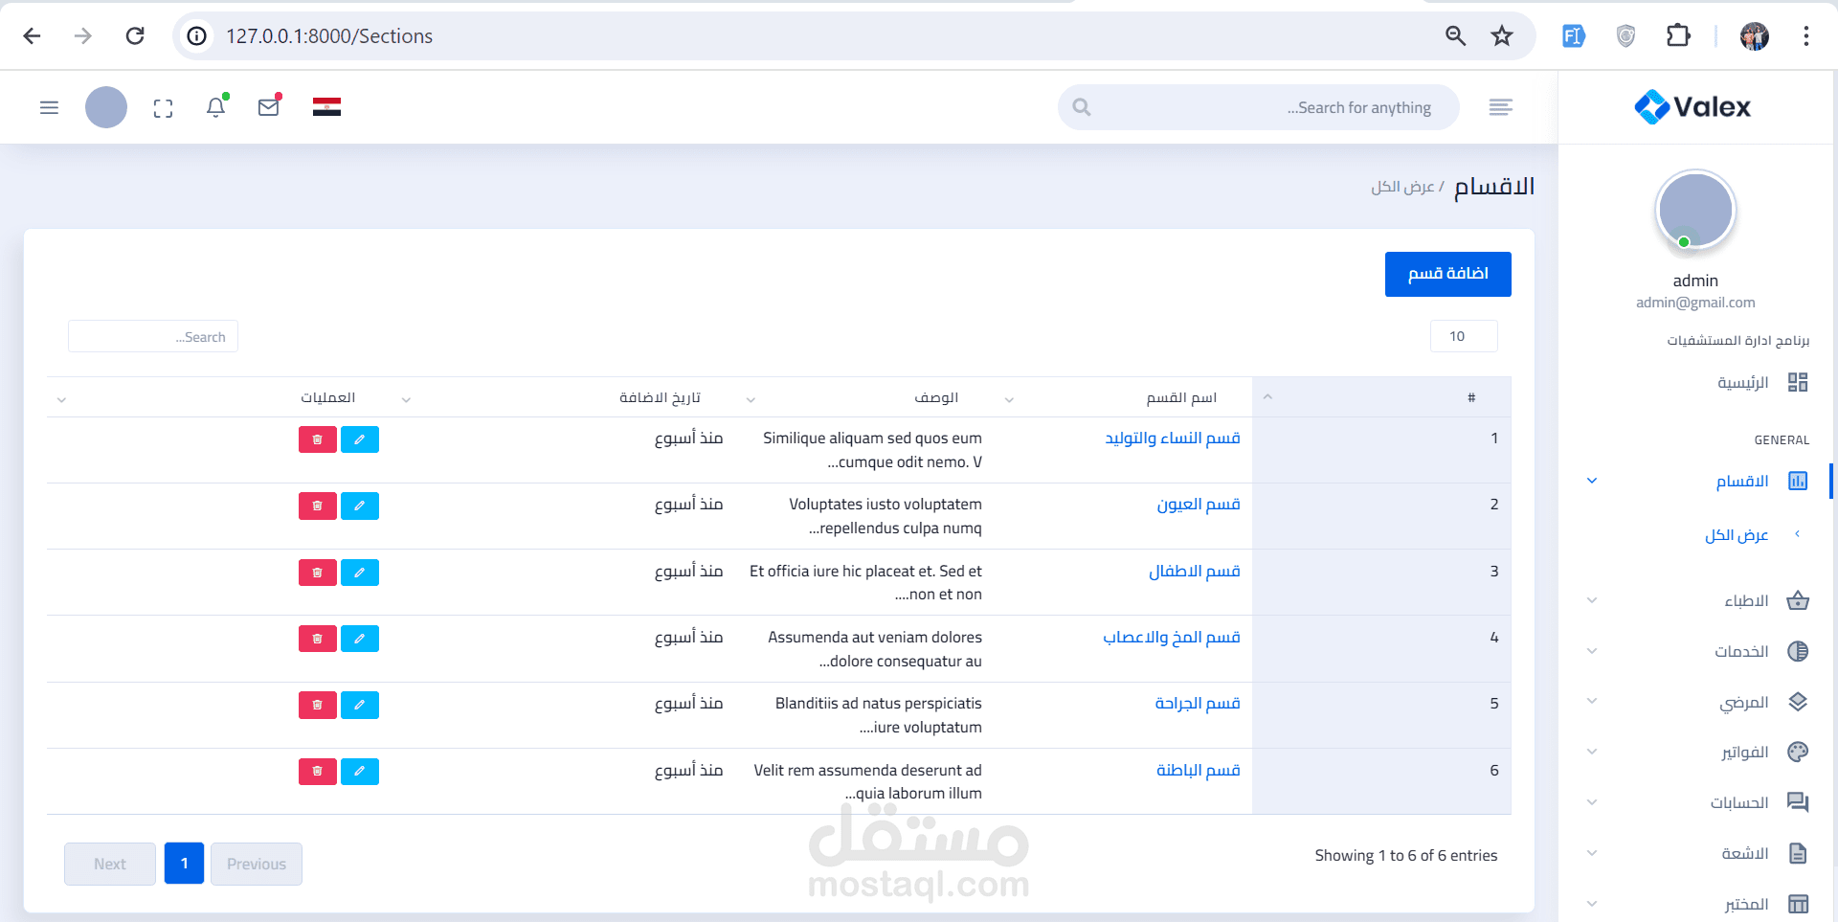This screenshot has height=922, width=1838.
Task: Focus the Search for anything box
Action: tap(1259, 107)
